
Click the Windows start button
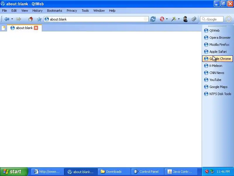point(14,172)
